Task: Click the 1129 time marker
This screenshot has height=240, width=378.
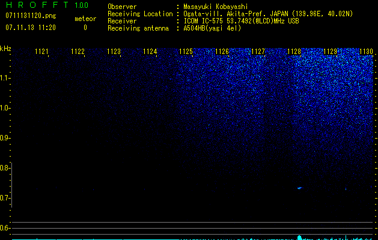Action: [330, 52]
